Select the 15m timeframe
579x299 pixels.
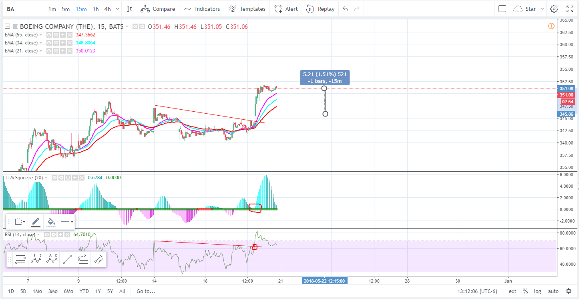81,9
